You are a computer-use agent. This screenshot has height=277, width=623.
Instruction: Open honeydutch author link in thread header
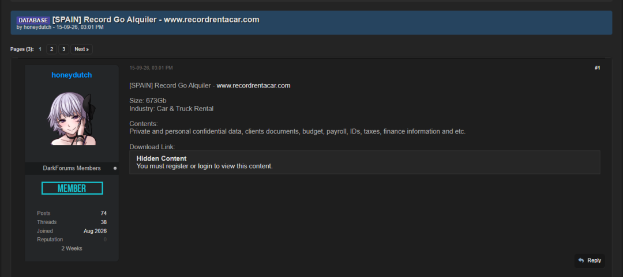(37, 28)
